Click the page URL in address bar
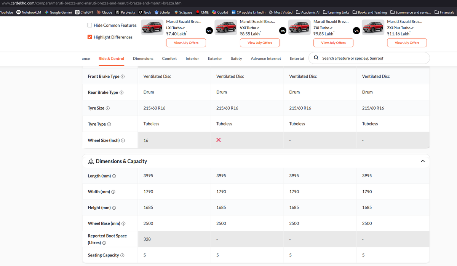 click(x=91, y=3)
